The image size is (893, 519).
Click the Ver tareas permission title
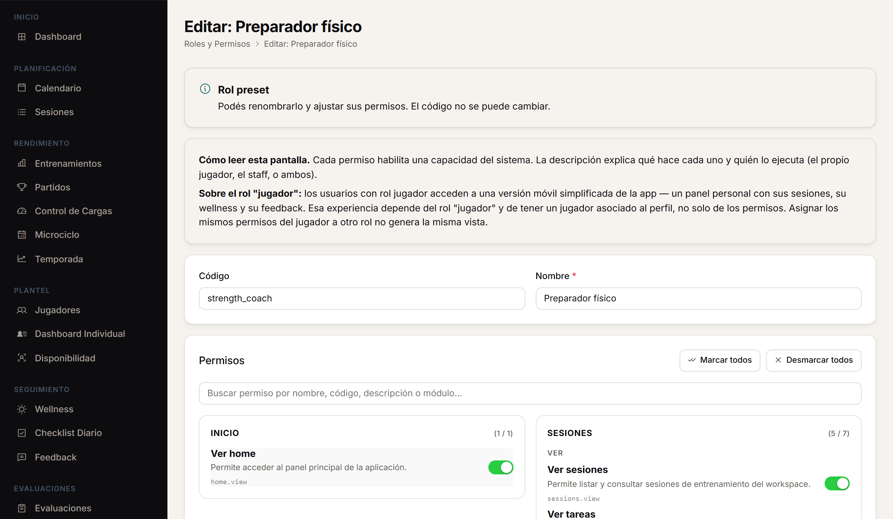pos(571,514)
